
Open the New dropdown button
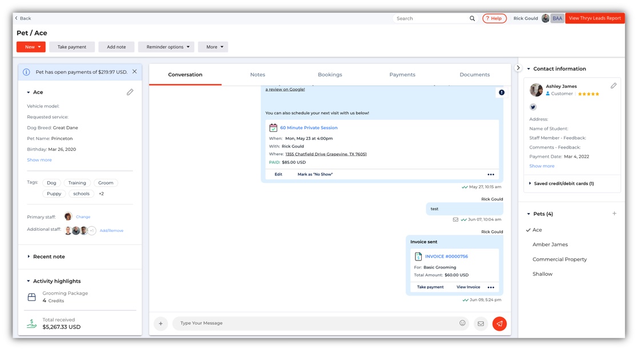(31, 47)
